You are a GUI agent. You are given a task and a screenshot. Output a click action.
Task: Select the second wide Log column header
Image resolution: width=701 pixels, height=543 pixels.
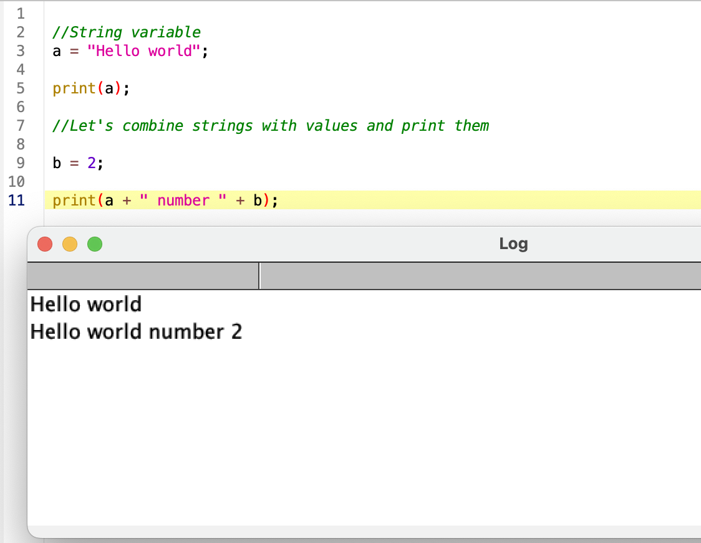[x=480, y=276]
